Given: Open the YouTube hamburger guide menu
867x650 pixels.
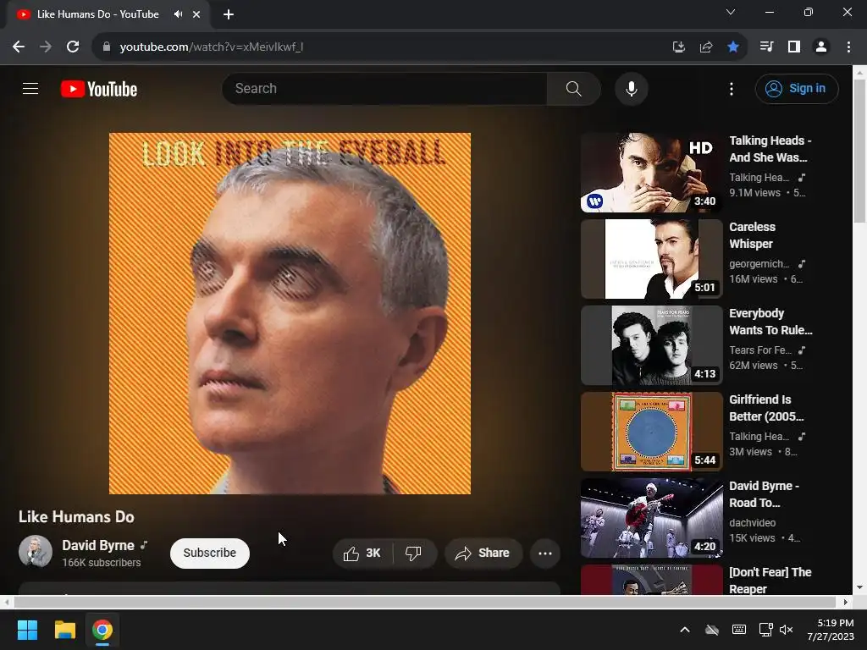Looking at the screenshot, I should (30, 88).
